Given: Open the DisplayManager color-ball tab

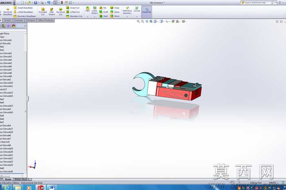Looking at the screenshot, I should click(x=13, y=26).
